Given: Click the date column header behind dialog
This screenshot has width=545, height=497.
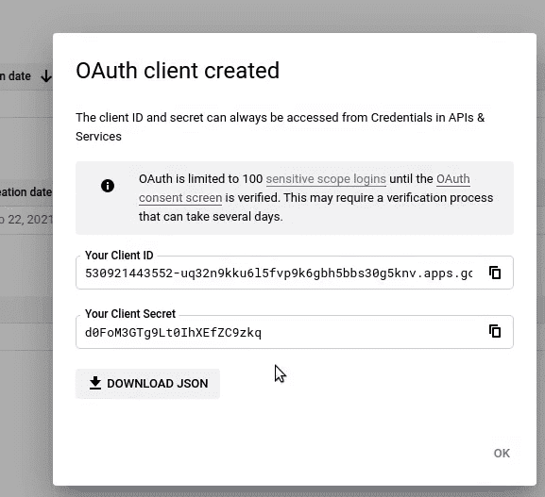Looking at the screenshot, I should [x=16, y=76].
